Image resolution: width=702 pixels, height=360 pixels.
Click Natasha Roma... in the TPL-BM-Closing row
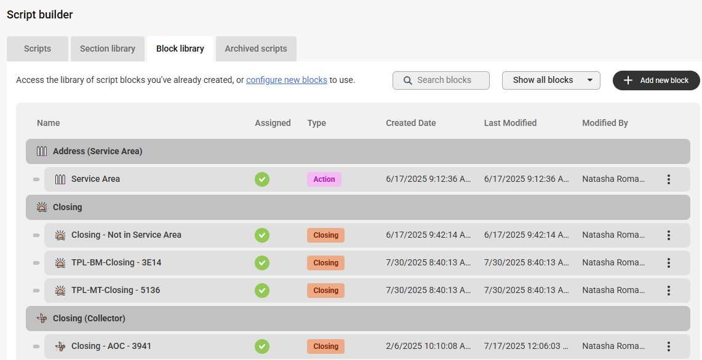[x=613, y=262]
